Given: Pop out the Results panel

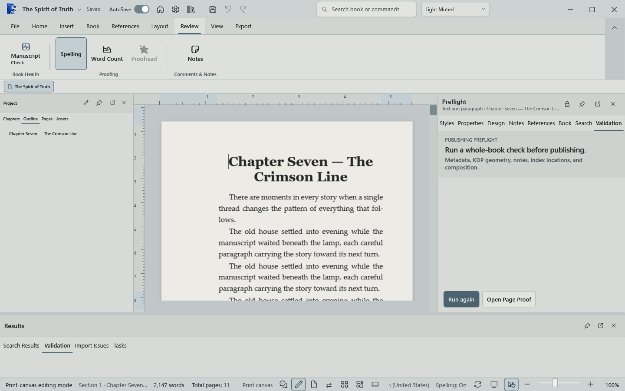Looking at the screenshot, I should pos(601,326).
